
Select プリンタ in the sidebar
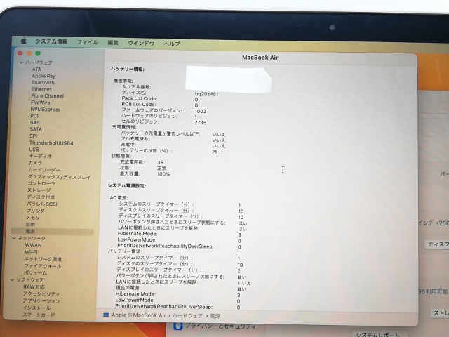(36, 211)
